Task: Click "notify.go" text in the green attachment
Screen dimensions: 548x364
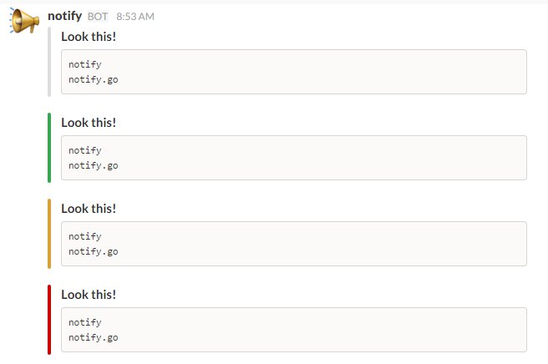Action: [94, 165]
